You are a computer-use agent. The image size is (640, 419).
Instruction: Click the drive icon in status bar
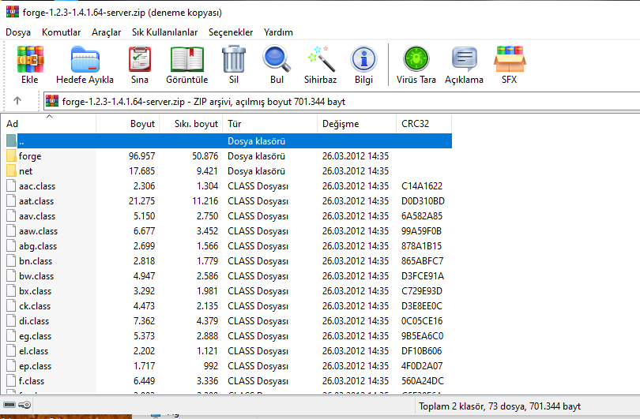click(x=9, y=405)
